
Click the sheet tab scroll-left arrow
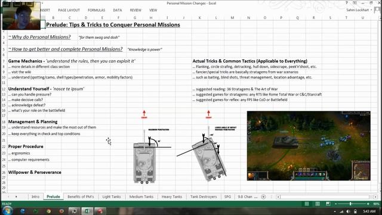point(8,196)
